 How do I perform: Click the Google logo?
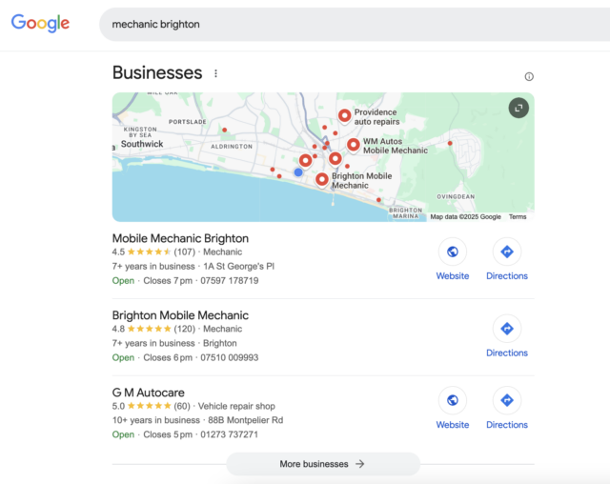pyautogui.click(x=40, y=24)
